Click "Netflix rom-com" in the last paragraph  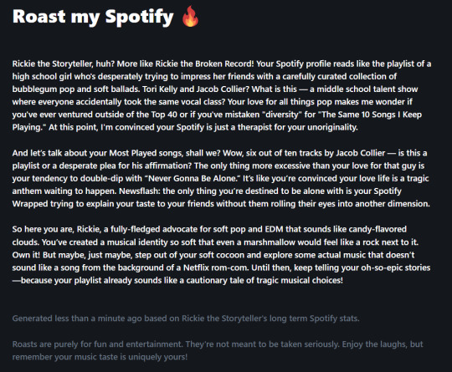tap(216, 268)
